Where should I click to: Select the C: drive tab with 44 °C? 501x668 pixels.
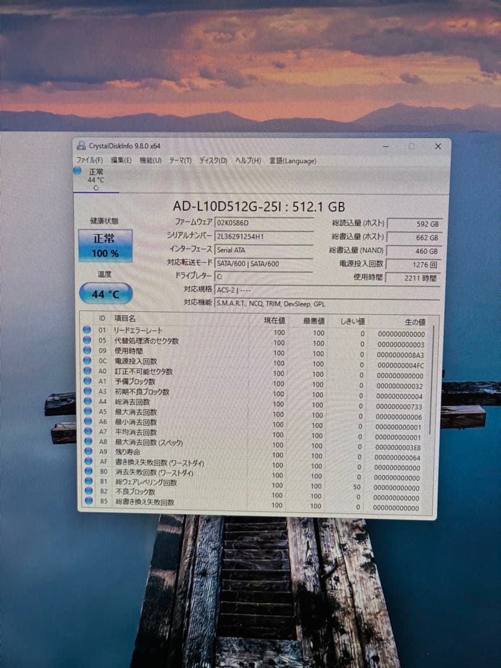(96, 180)
